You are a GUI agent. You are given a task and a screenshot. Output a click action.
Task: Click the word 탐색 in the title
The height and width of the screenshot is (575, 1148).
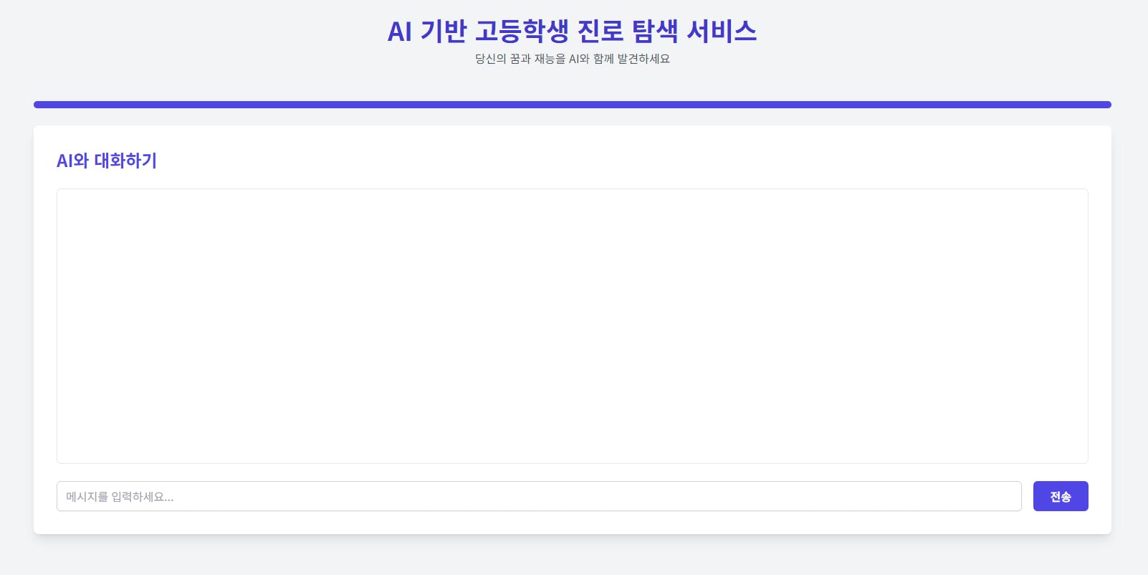pyautogui.click(x=654, y=32)
